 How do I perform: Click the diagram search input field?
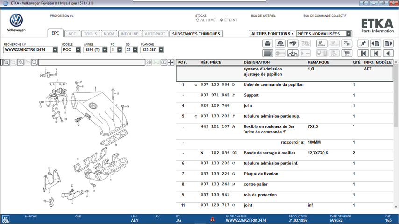point(92,62)
